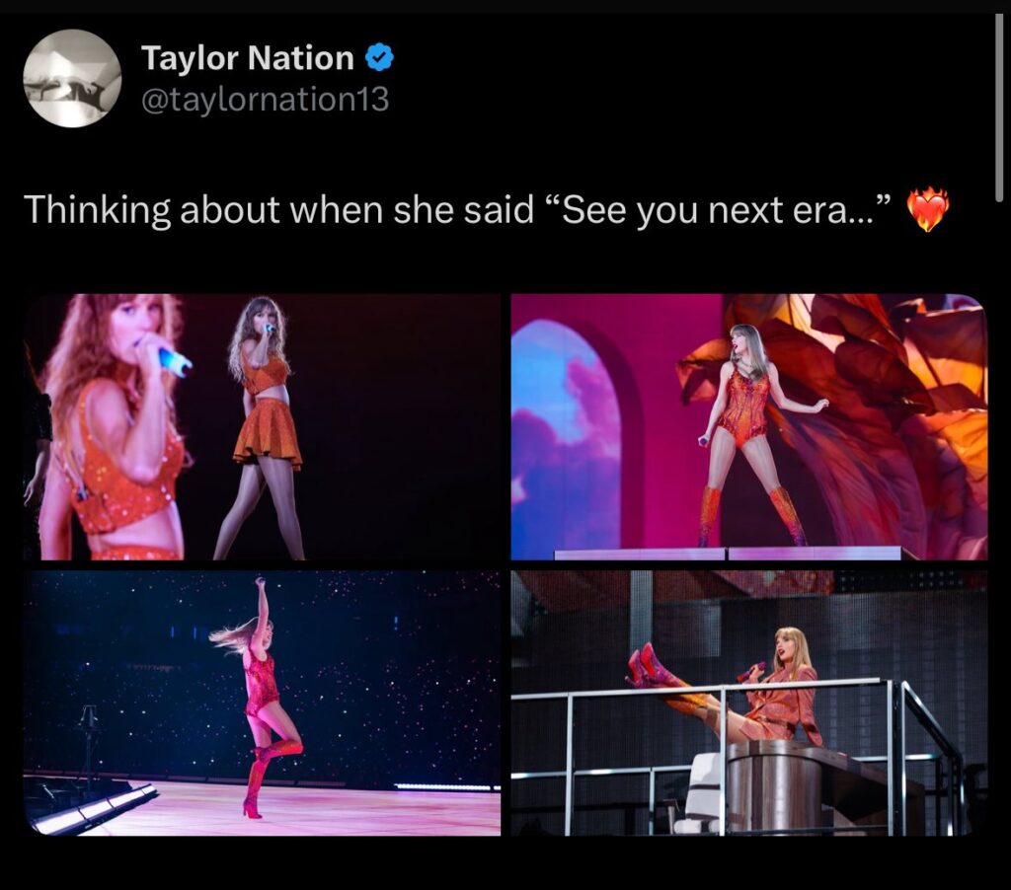Image resolution: width=1011 pixels, height=890 pixels.
Task: Open the Taylor Nation display name
Action: coord(247,58)
